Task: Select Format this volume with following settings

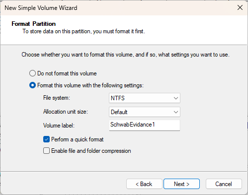Action: 32,85
